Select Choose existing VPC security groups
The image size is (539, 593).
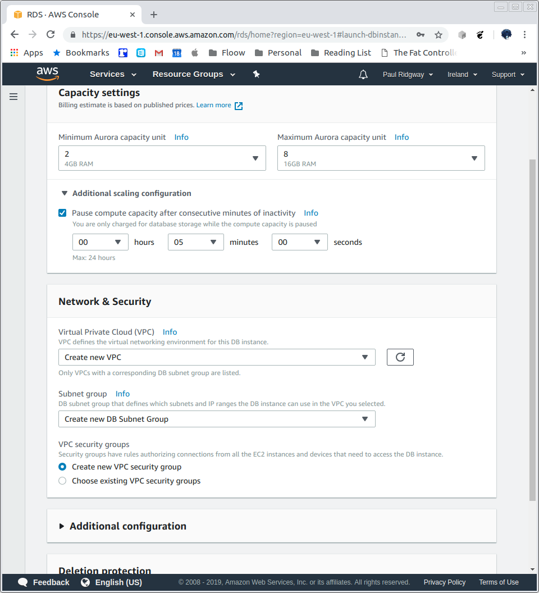tap(62, 481)
